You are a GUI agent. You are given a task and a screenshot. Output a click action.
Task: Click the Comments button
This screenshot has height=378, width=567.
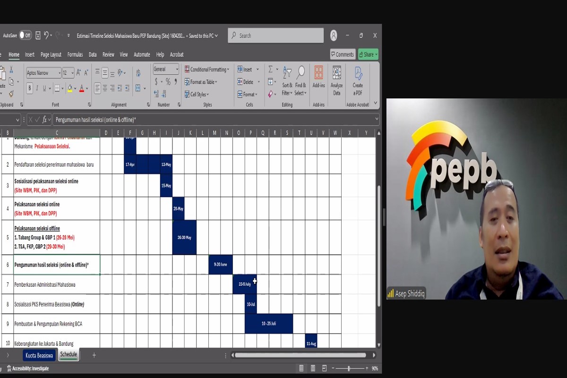[x=343, y=55]
